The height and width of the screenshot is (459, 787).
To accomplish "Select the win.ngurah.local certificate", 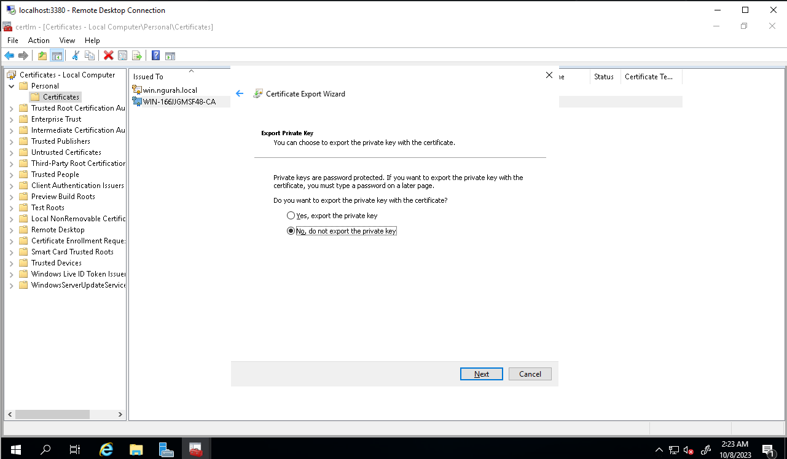I will (x=170, y=90).
